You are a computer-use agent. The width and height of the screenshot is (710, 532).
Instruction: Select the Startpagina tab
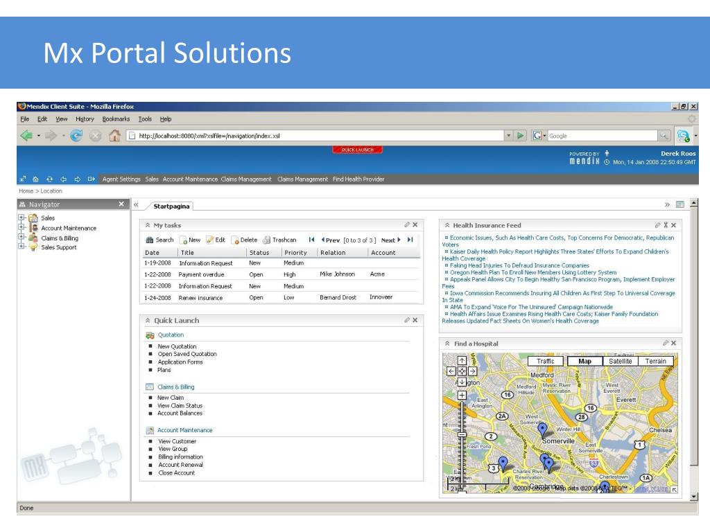tap(171, 206)
